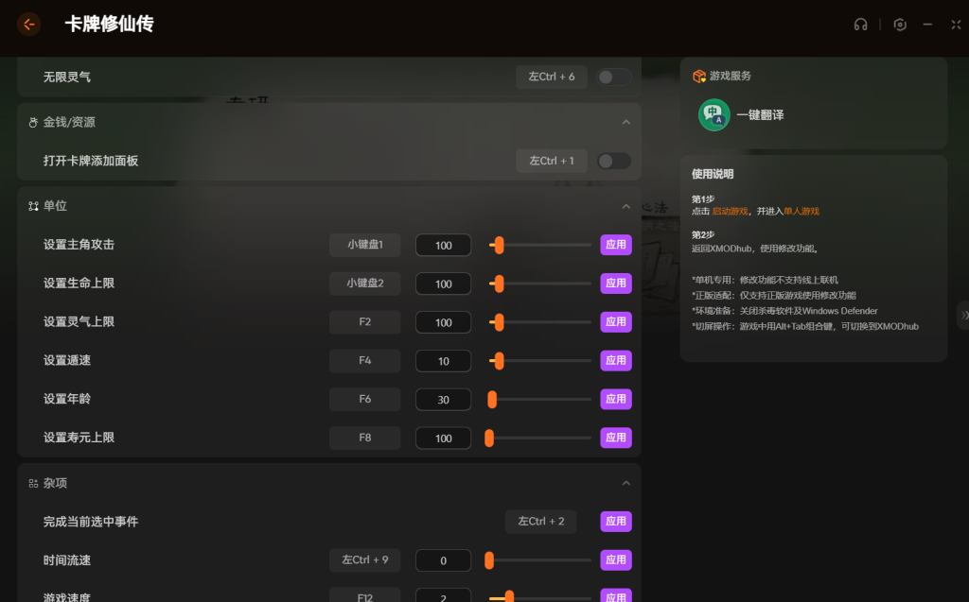Click the 杂项 section misc icon
This screenshot has width=969, height=602.
[33, 483]
